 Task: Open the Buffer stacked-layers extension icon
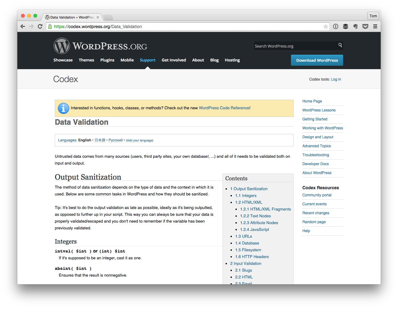[345, 27]
